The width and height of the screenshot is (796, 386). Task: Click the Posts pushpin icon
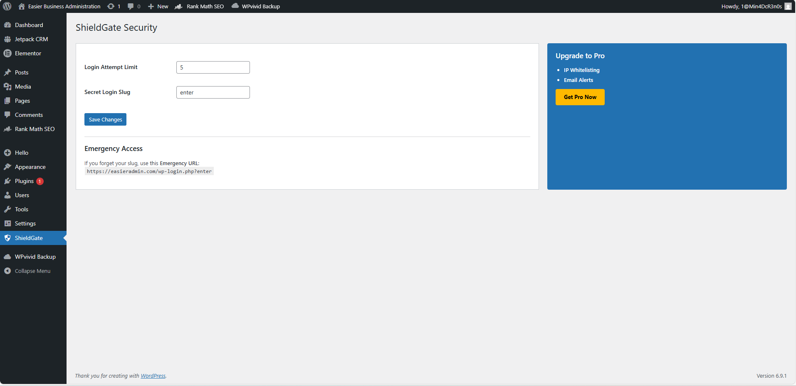click(x=7, y=72)
